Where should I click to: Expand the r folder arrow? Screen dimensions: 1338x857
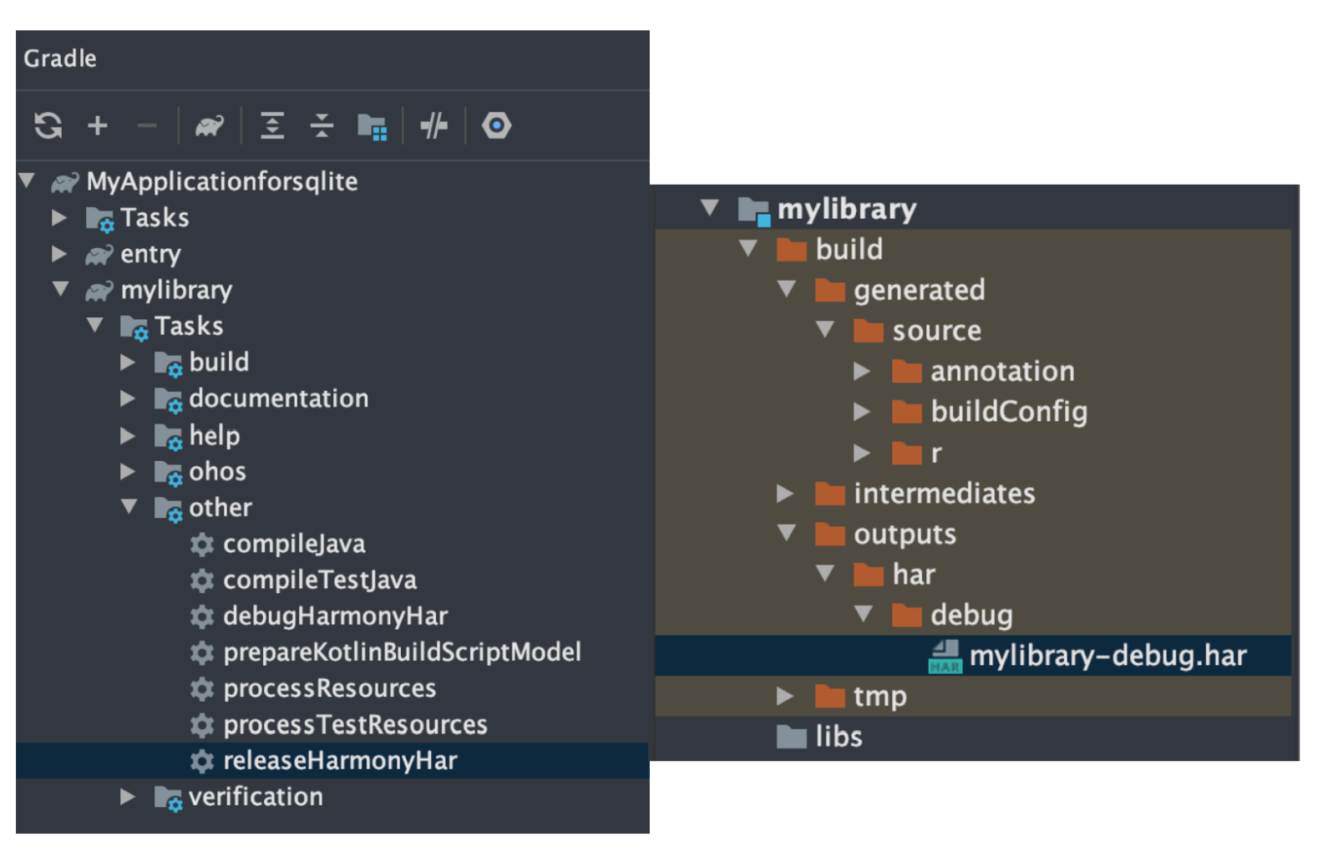[862, 452]
